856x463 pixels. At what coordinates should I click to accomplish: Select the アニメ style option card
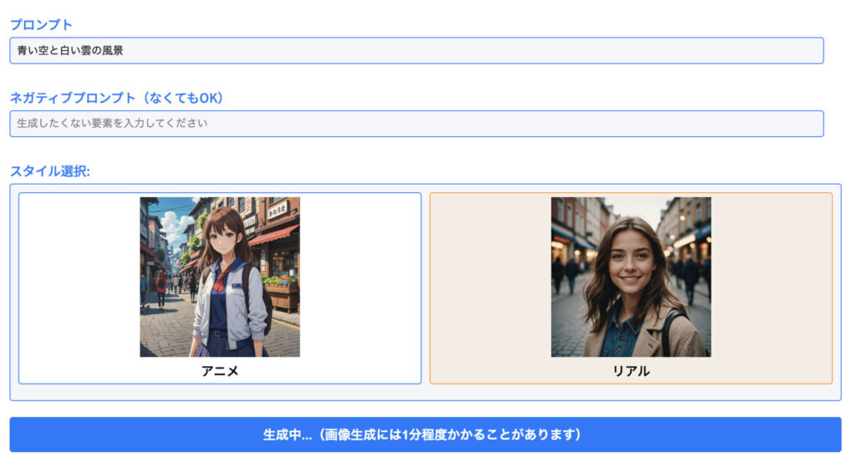(x=220, y=287)
